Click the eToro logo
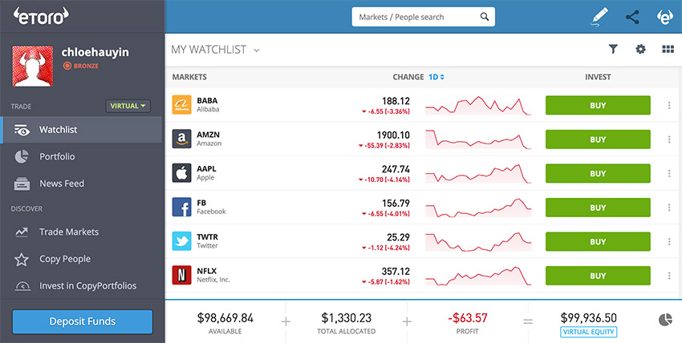This screenshot has height=343, width=682. pos(41,16)
